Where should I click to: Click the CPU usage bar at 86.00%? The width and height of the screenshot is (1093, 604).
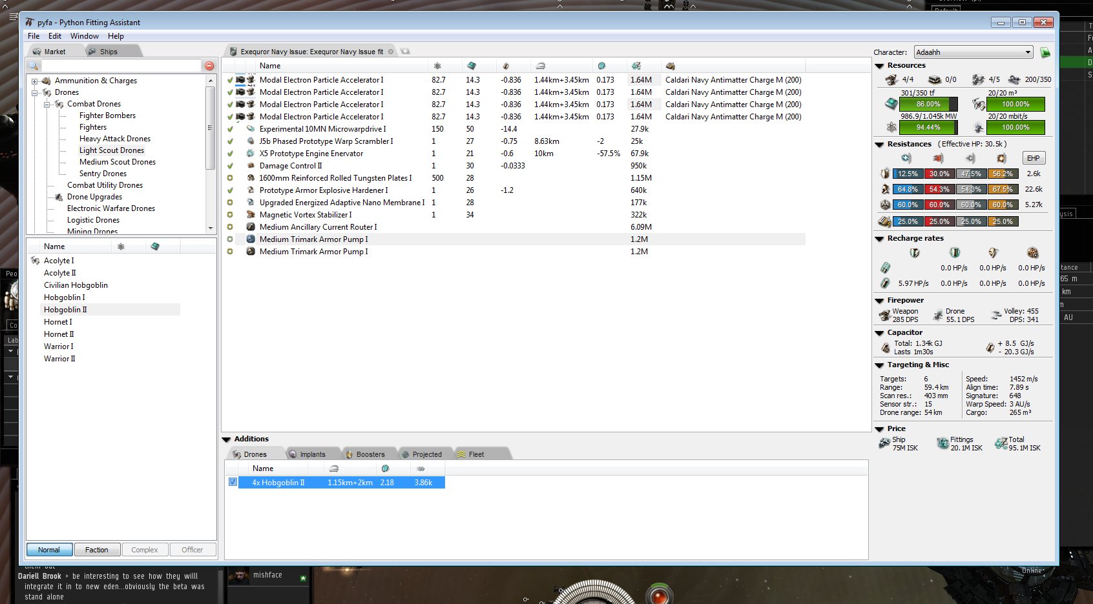point(928,104)
